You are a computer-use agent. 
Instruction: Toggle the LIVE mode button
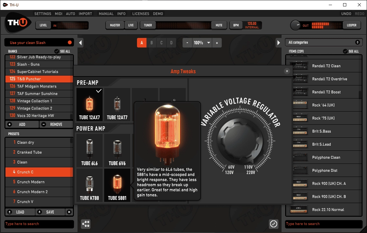(131, 25)
